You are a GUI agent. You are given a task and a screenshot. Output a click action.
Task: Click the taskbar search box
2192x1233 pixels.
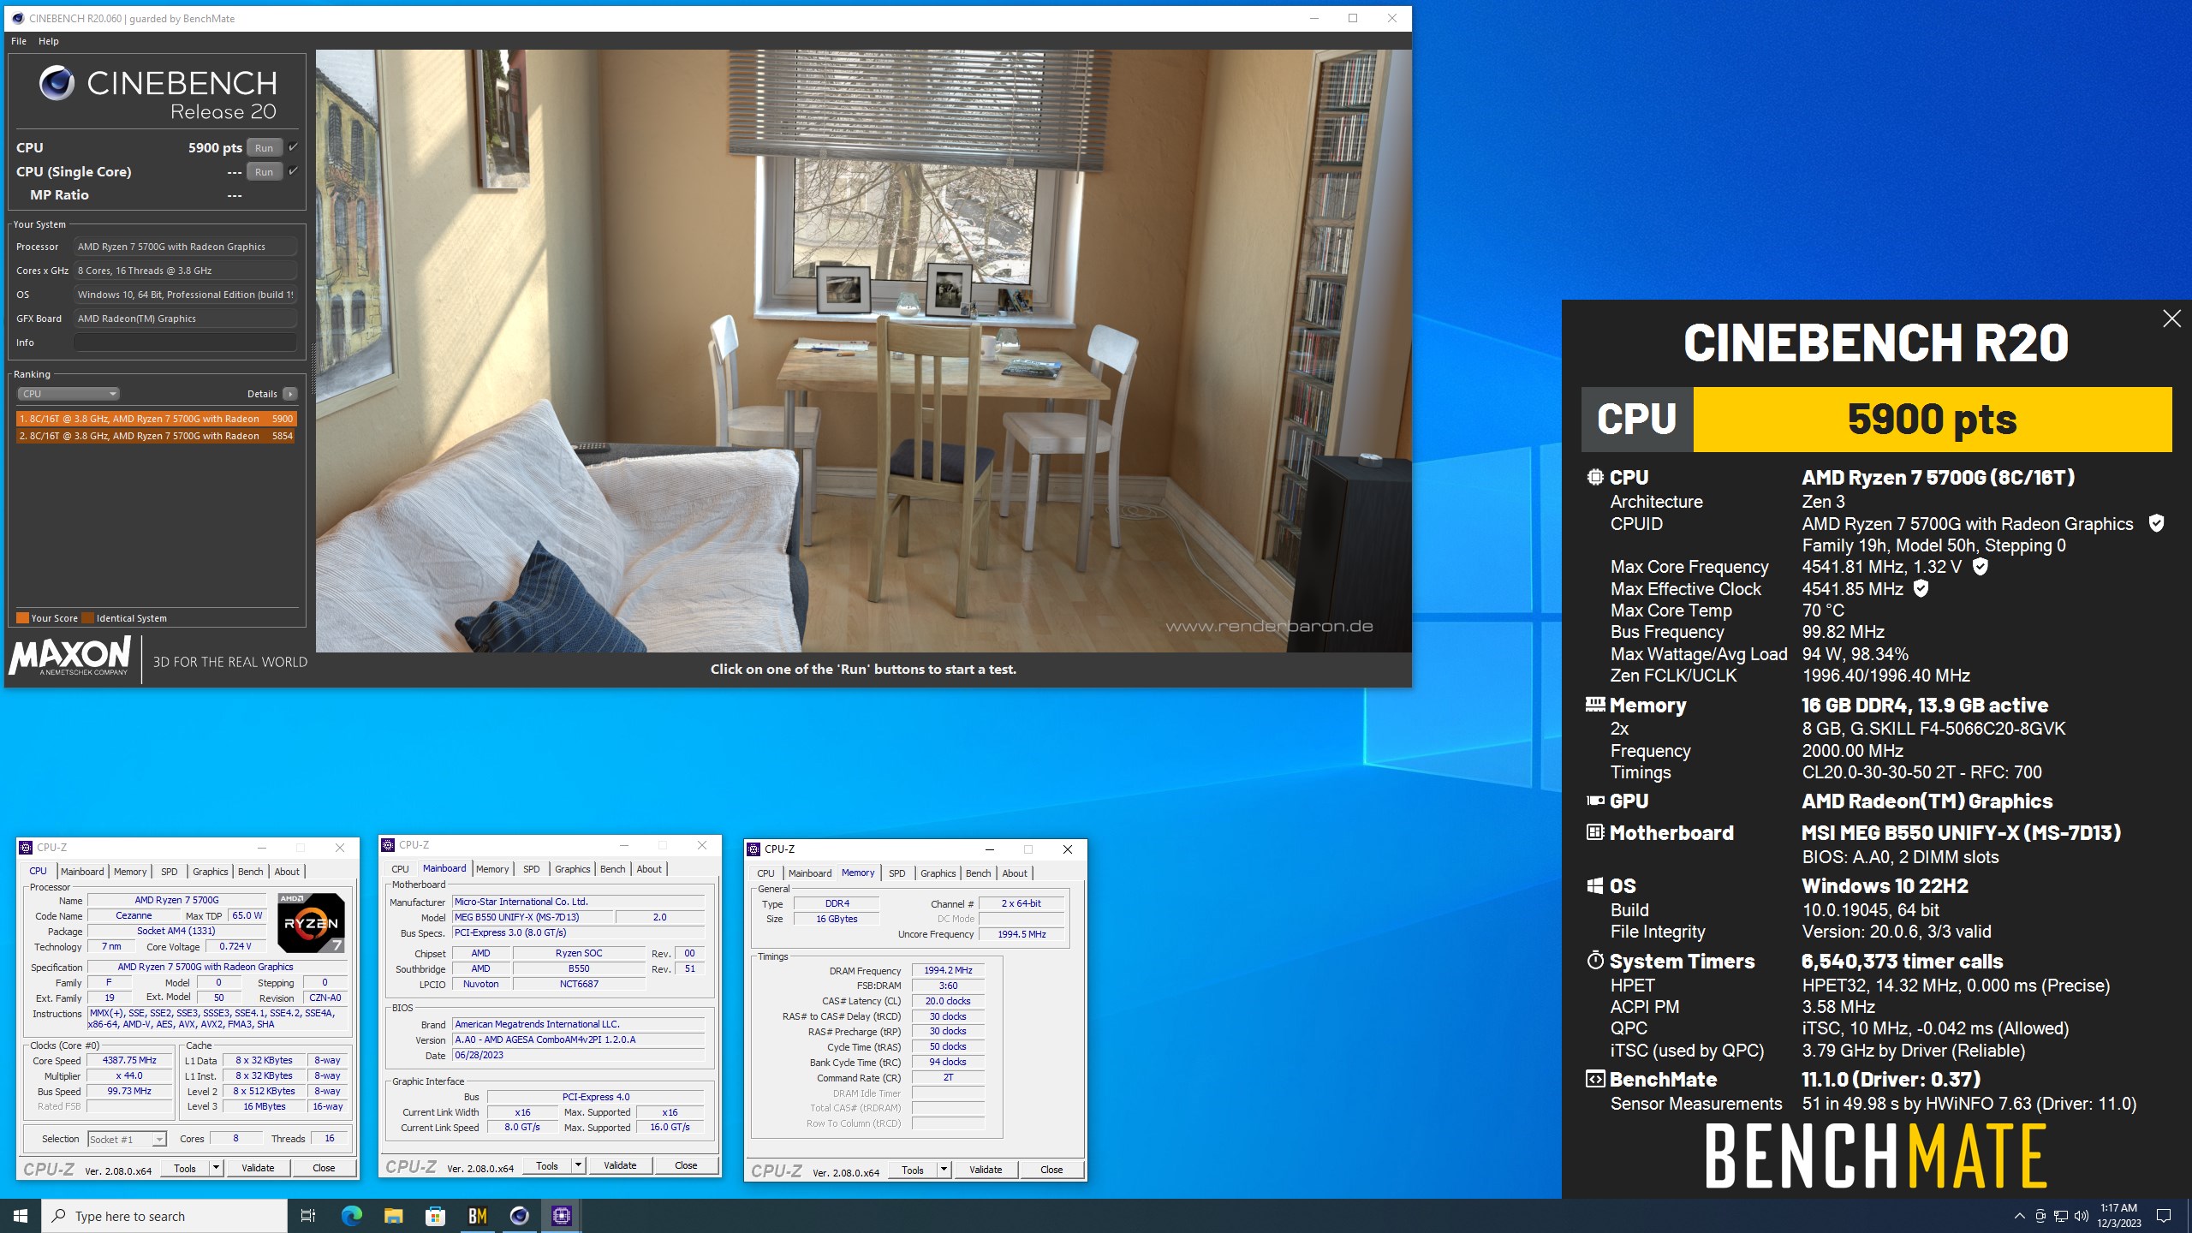click(x=165, y=1216)
